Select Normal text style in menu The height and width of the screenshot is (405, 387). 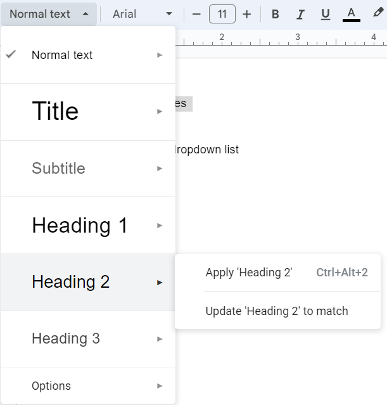(x=88, y=55)
